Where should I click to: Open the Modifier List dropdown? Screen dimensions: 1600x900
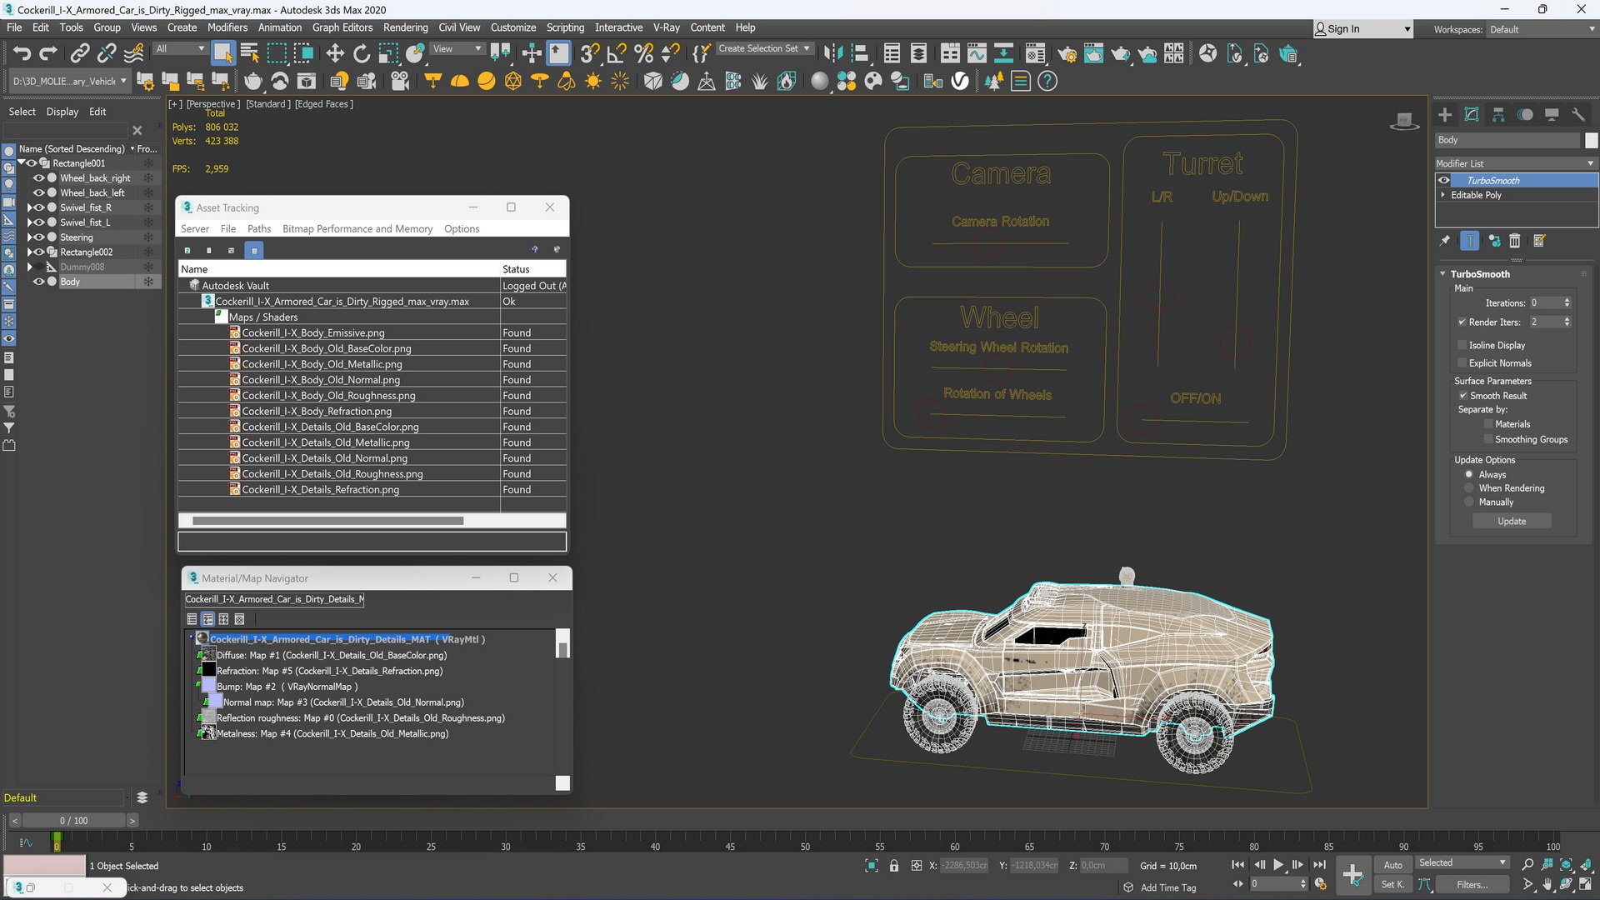click(1515, 163)
